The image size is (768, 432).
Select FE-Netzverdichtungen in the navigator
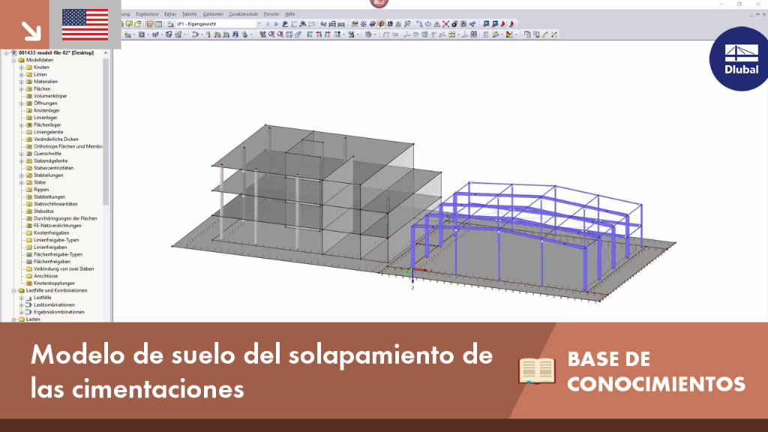click(x=57, y=226)
